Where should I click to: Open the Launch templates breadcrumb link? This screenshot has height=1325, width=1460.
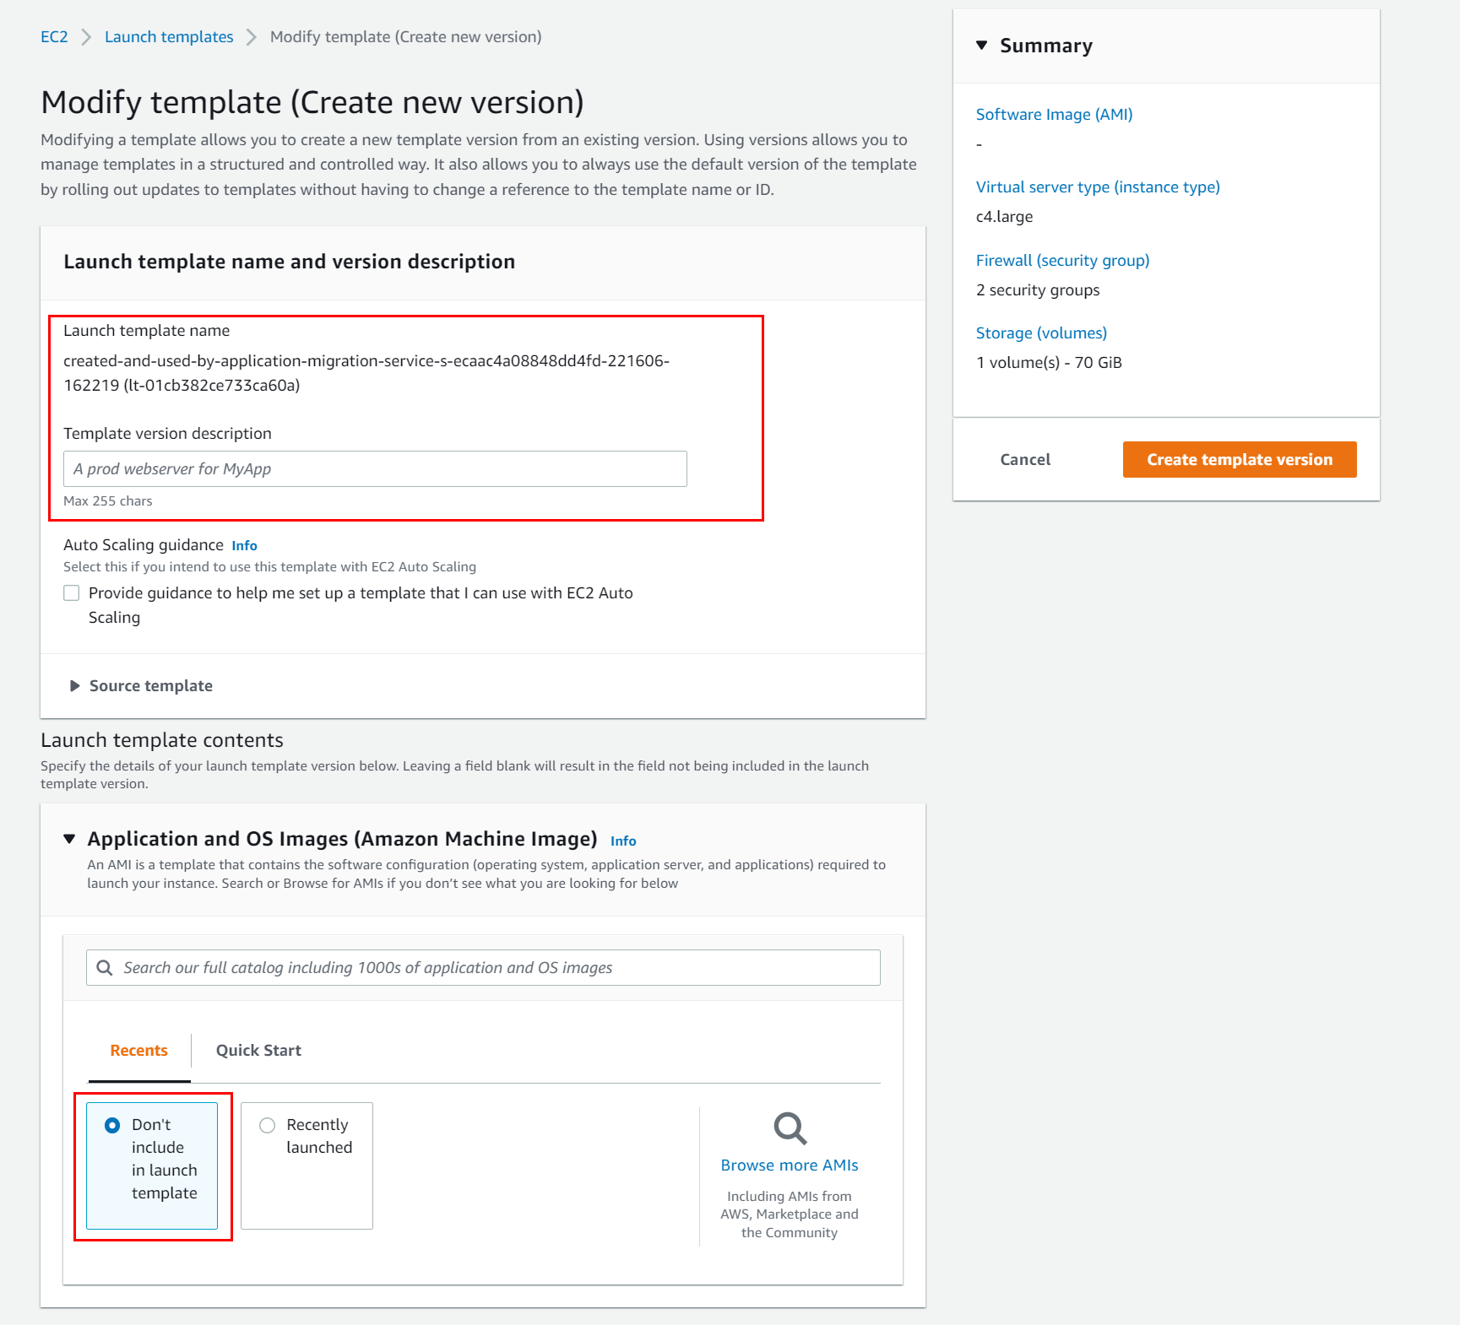(x=168, y=36)
